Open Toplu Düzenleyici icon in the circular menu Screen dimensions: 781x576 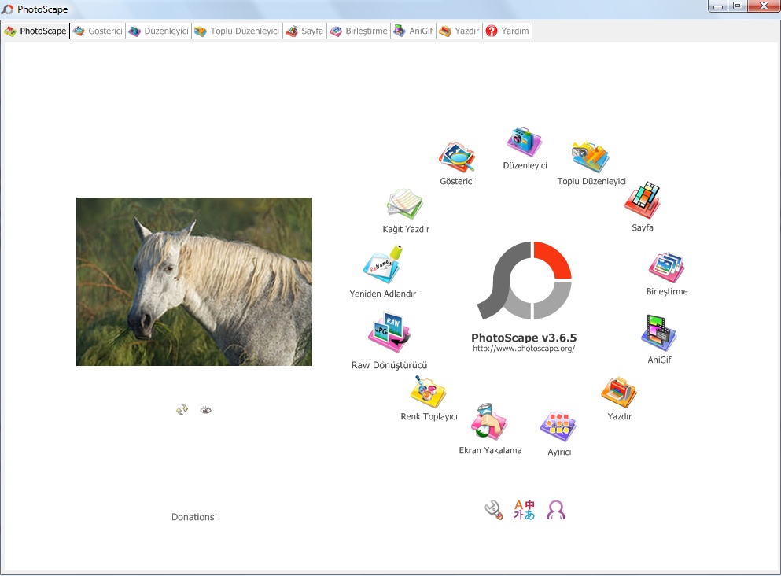click(591, 157)
